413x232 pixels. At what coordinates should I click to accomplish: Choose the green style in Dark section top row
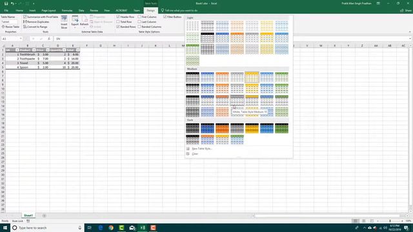click(x=281, y=128)
